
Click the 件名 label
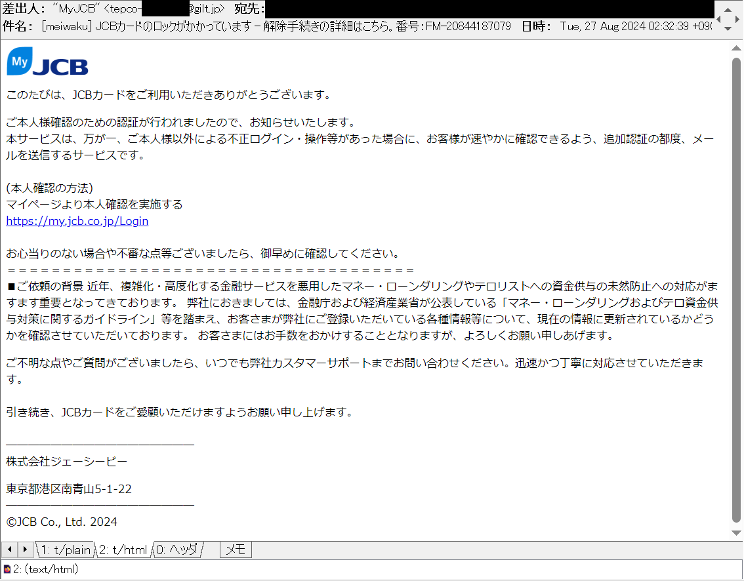(18, 26)
